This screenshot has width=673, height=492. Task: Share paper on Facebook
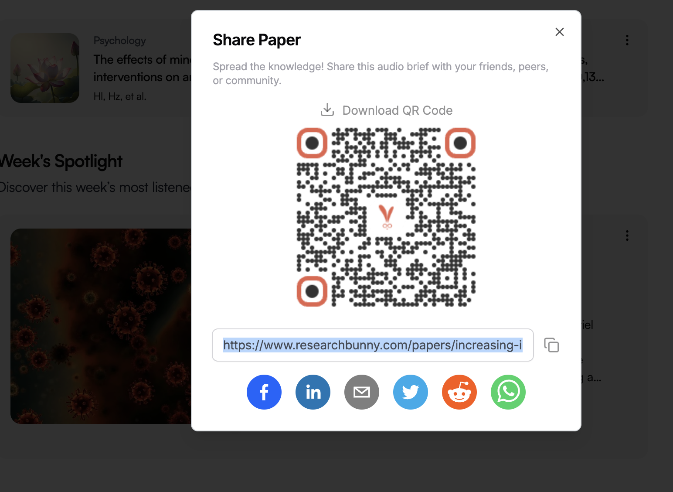click(264, 392)
